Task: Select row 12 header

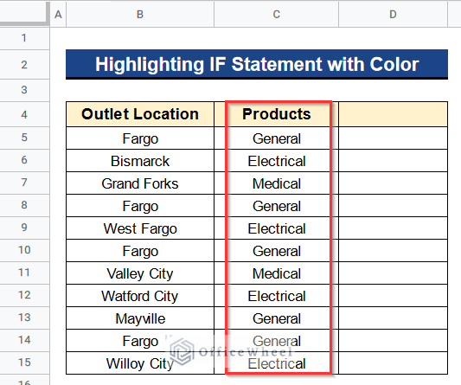Action: click(x=24, y=296)
